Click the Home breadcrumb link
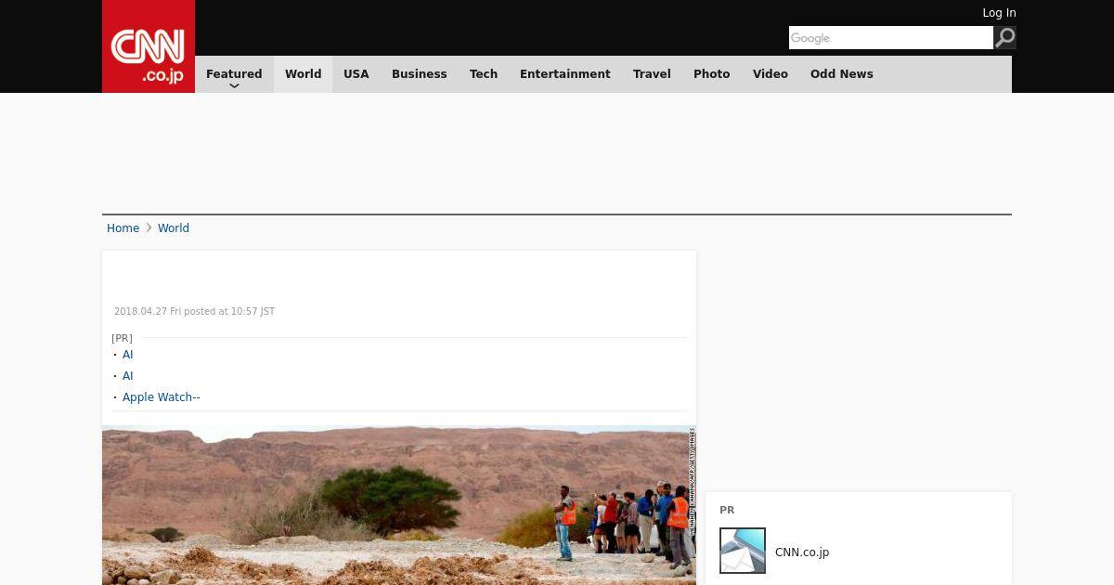The height and width of the screenshot is (585, 1114). 123,228
